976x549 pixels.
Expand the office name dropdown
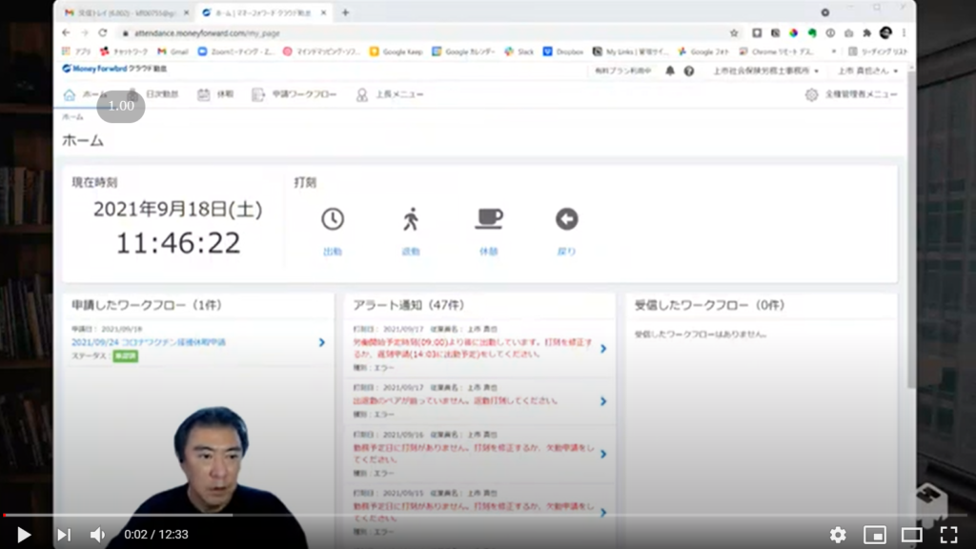[x=764, y=71]
